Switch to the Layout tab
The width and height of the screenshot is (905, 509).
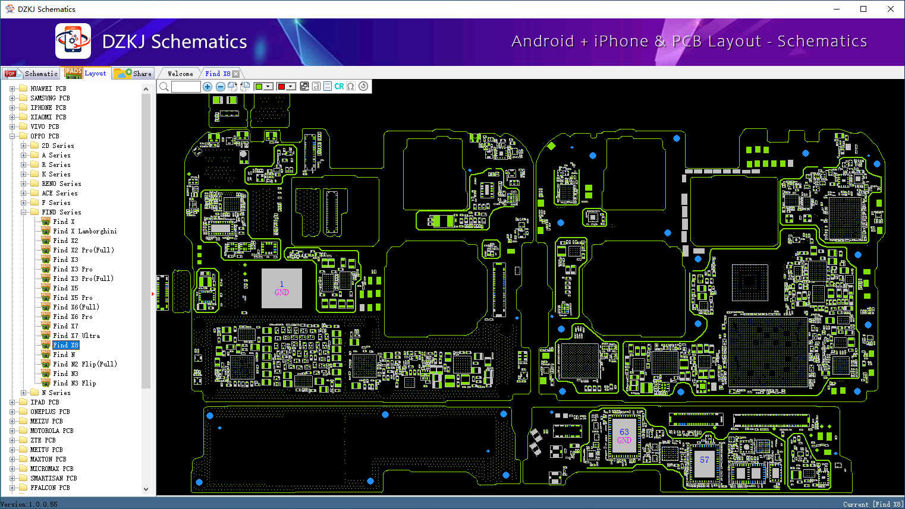pyautogui.click(x=86, y=73)
